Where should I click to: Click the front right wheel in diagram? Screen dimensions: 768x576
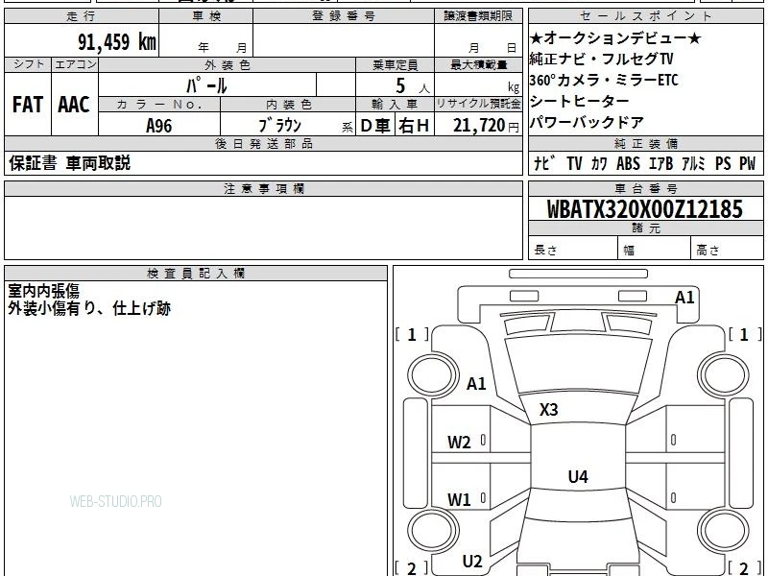[724, 375]
